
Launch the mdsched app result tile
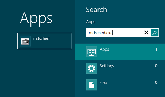[45, 41]
